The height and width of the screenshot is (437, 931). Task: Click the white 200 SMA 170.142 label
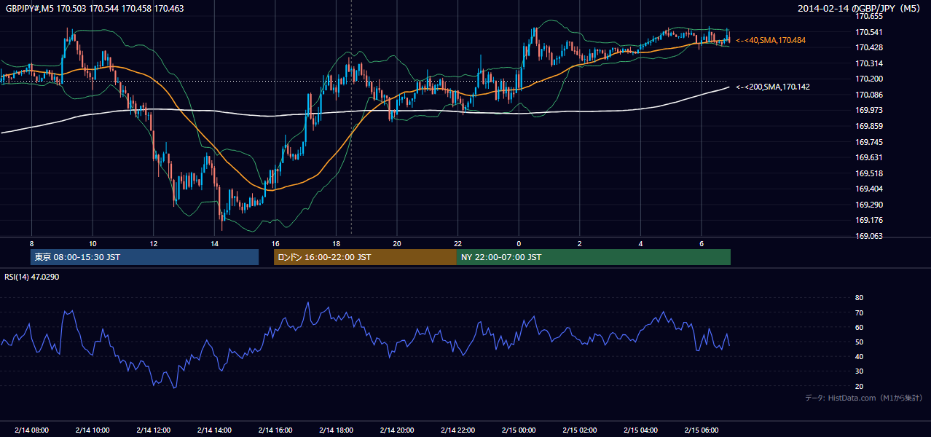click(772, 87)
